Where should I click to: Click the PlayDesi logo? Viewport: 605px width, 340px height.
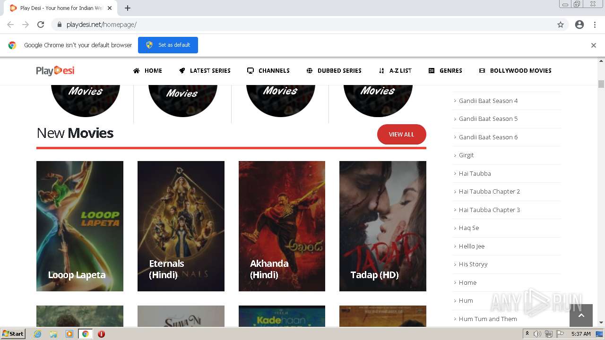55,70
